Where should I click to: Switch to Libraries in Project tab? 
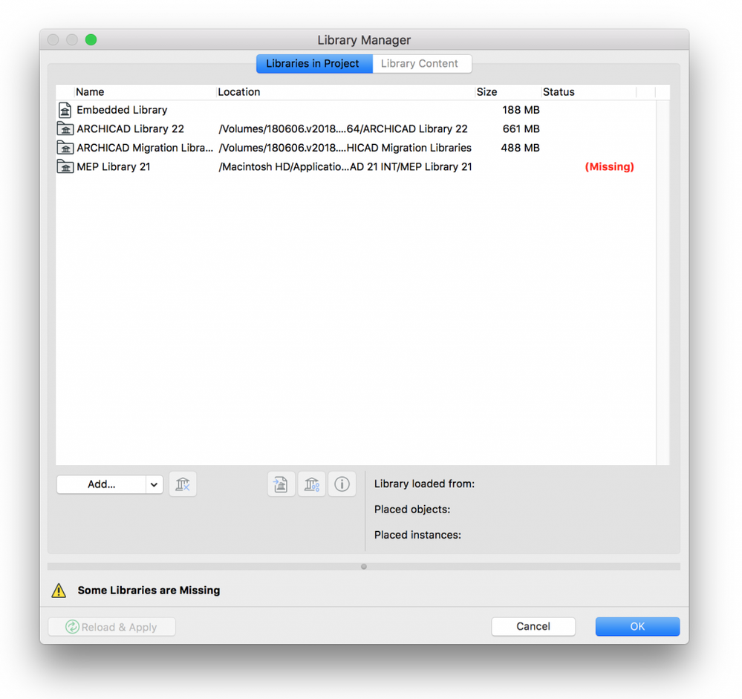point(314,63)
